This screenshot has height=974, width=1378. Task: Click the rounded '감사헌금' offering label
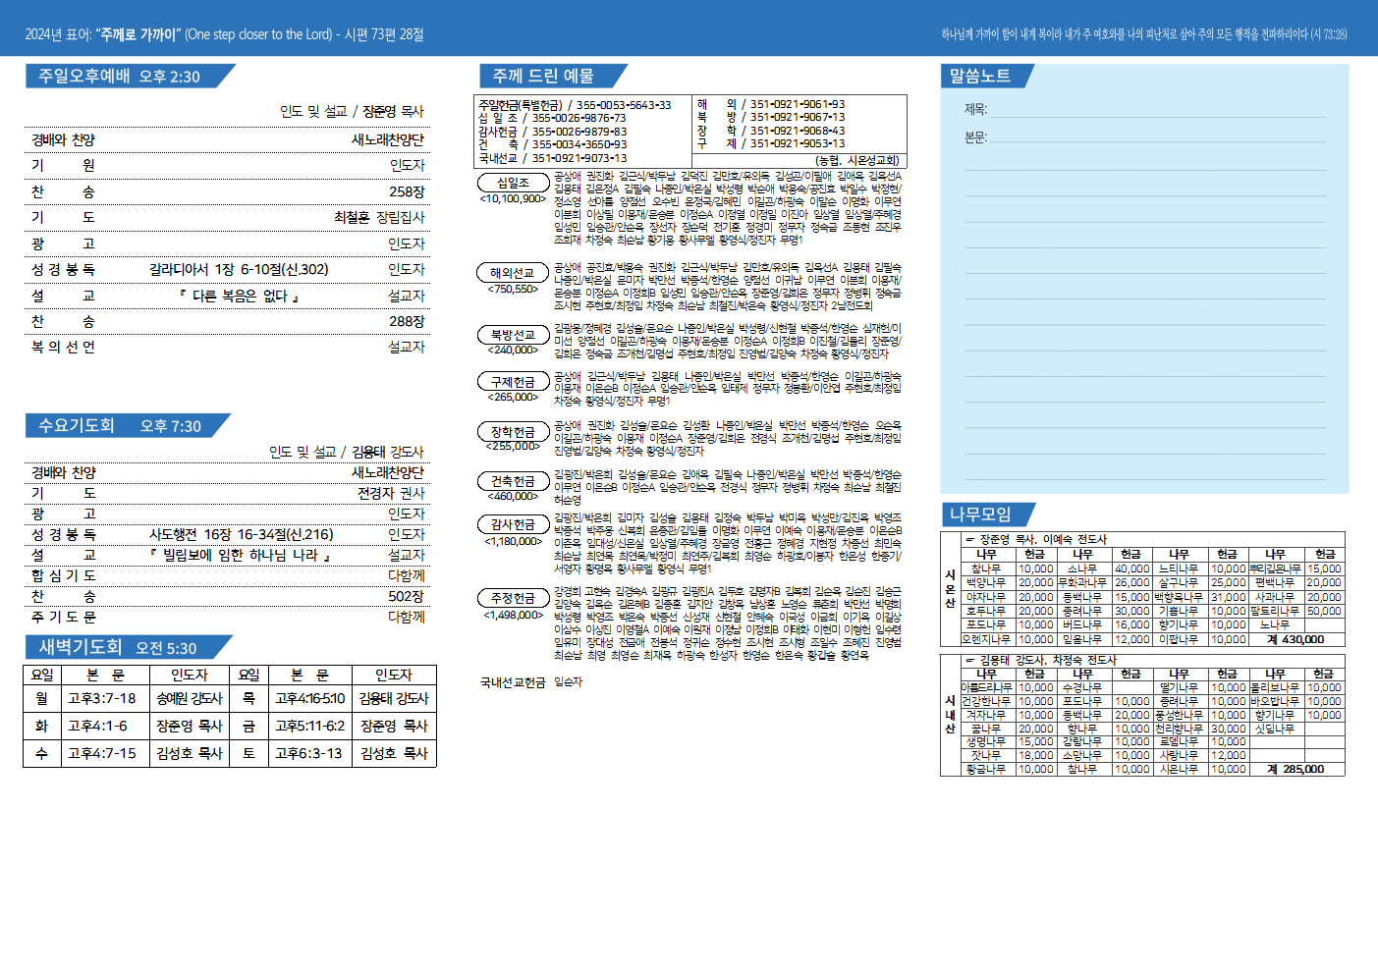[513, 524]
